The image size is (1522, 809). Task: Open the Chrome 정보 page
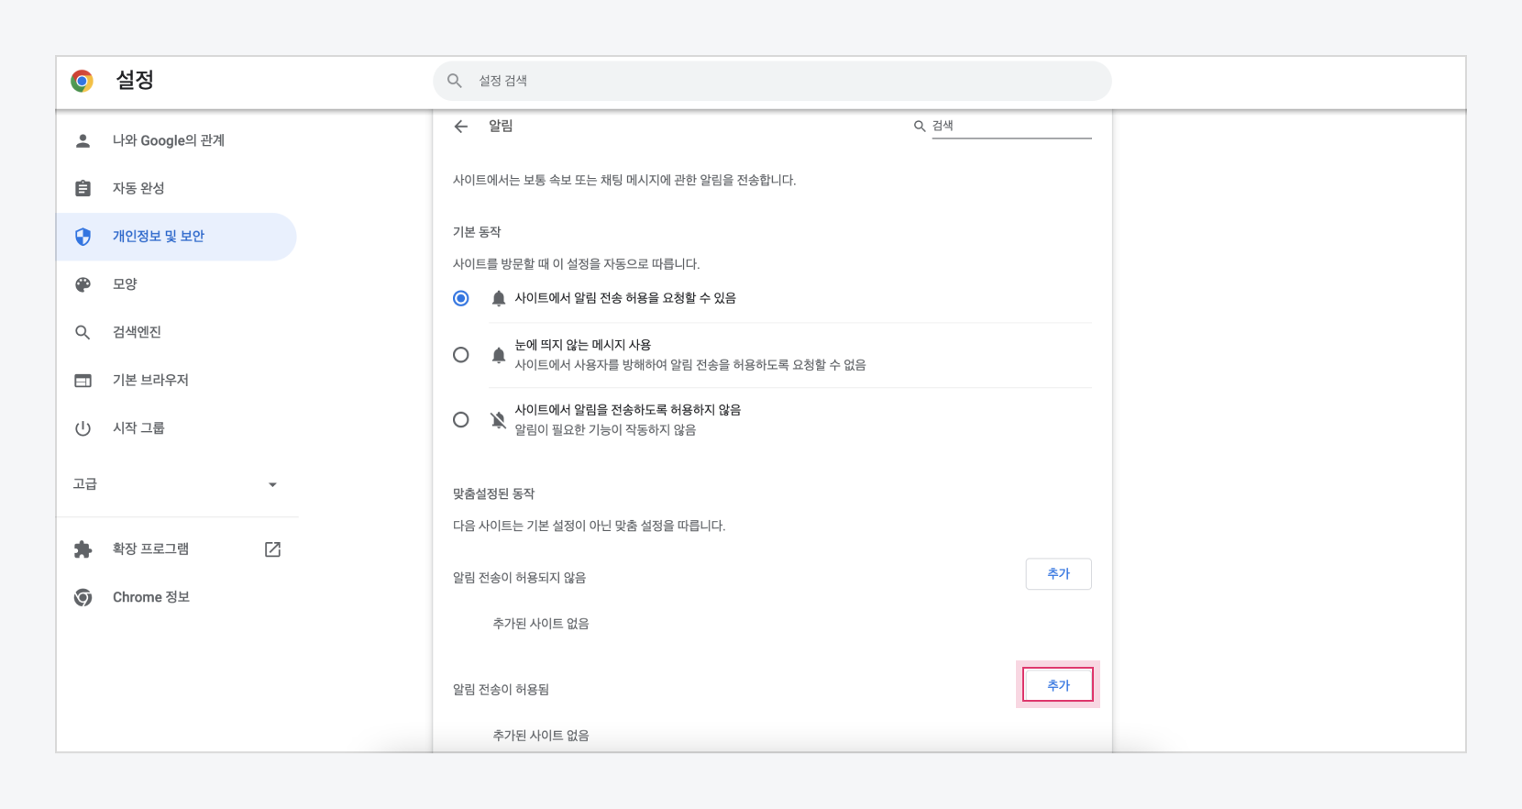click(x=150, y=597)
